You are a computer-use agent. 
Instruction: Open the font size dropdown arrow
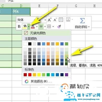coord(45,20)
